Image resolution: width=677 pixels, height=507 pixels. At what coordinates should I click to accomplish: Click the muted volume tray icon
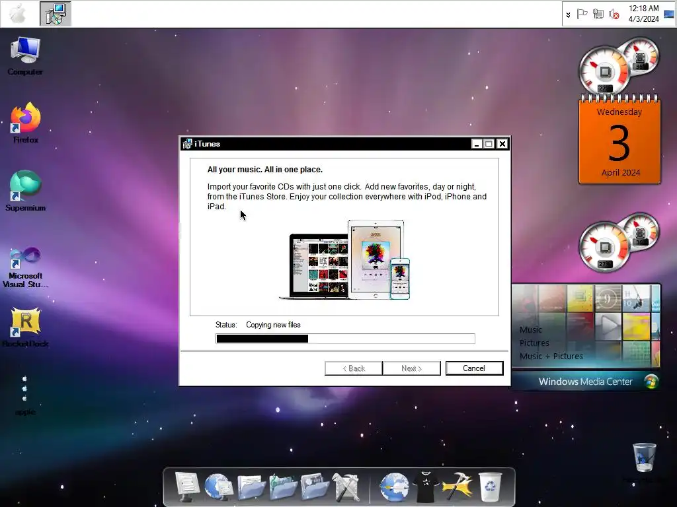coord(614,15)
